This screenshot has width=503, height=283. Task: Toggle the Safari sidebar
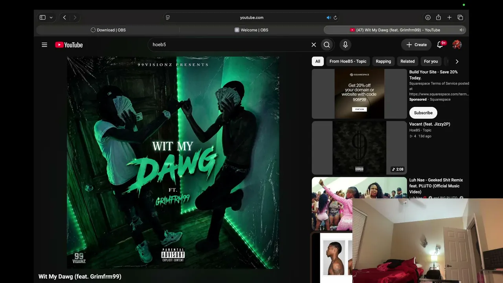(x=42, y=17)
